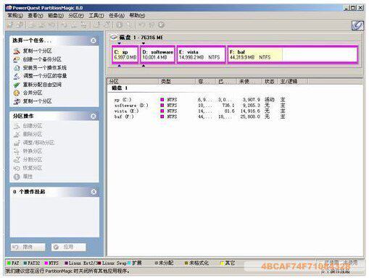Select the softeware (D:) row in partition list
This screenshot has height=280, width=369.
coord(200,106)
